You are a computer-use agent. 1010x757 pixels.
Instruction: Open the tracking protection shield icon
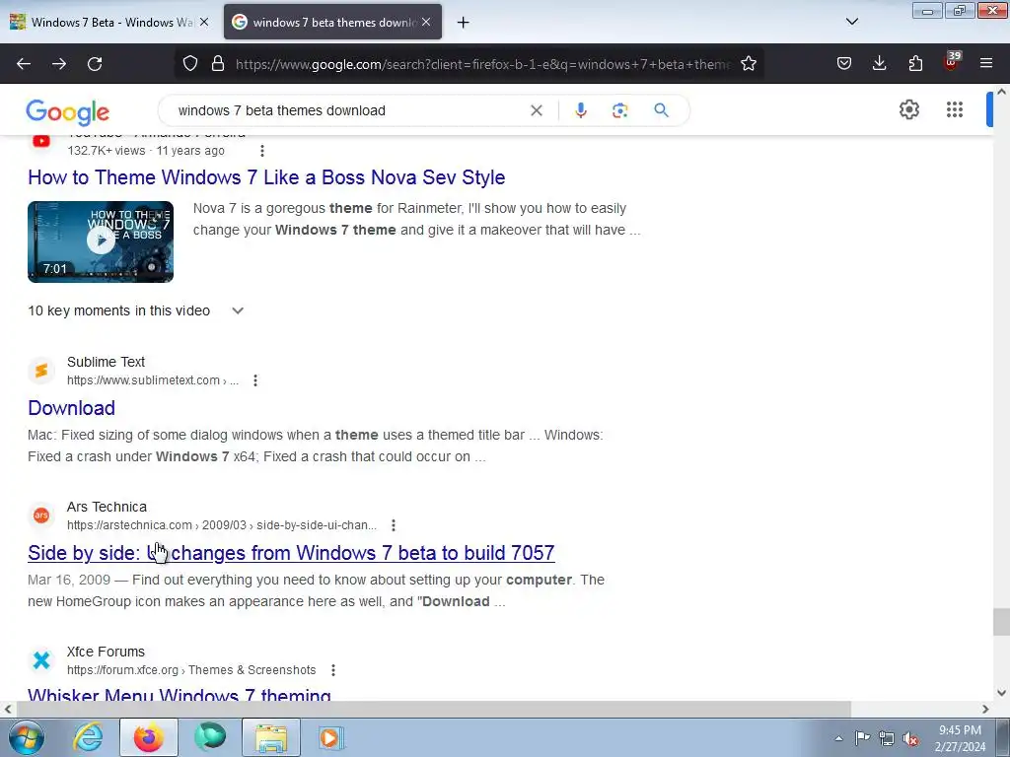coord(190,64)
